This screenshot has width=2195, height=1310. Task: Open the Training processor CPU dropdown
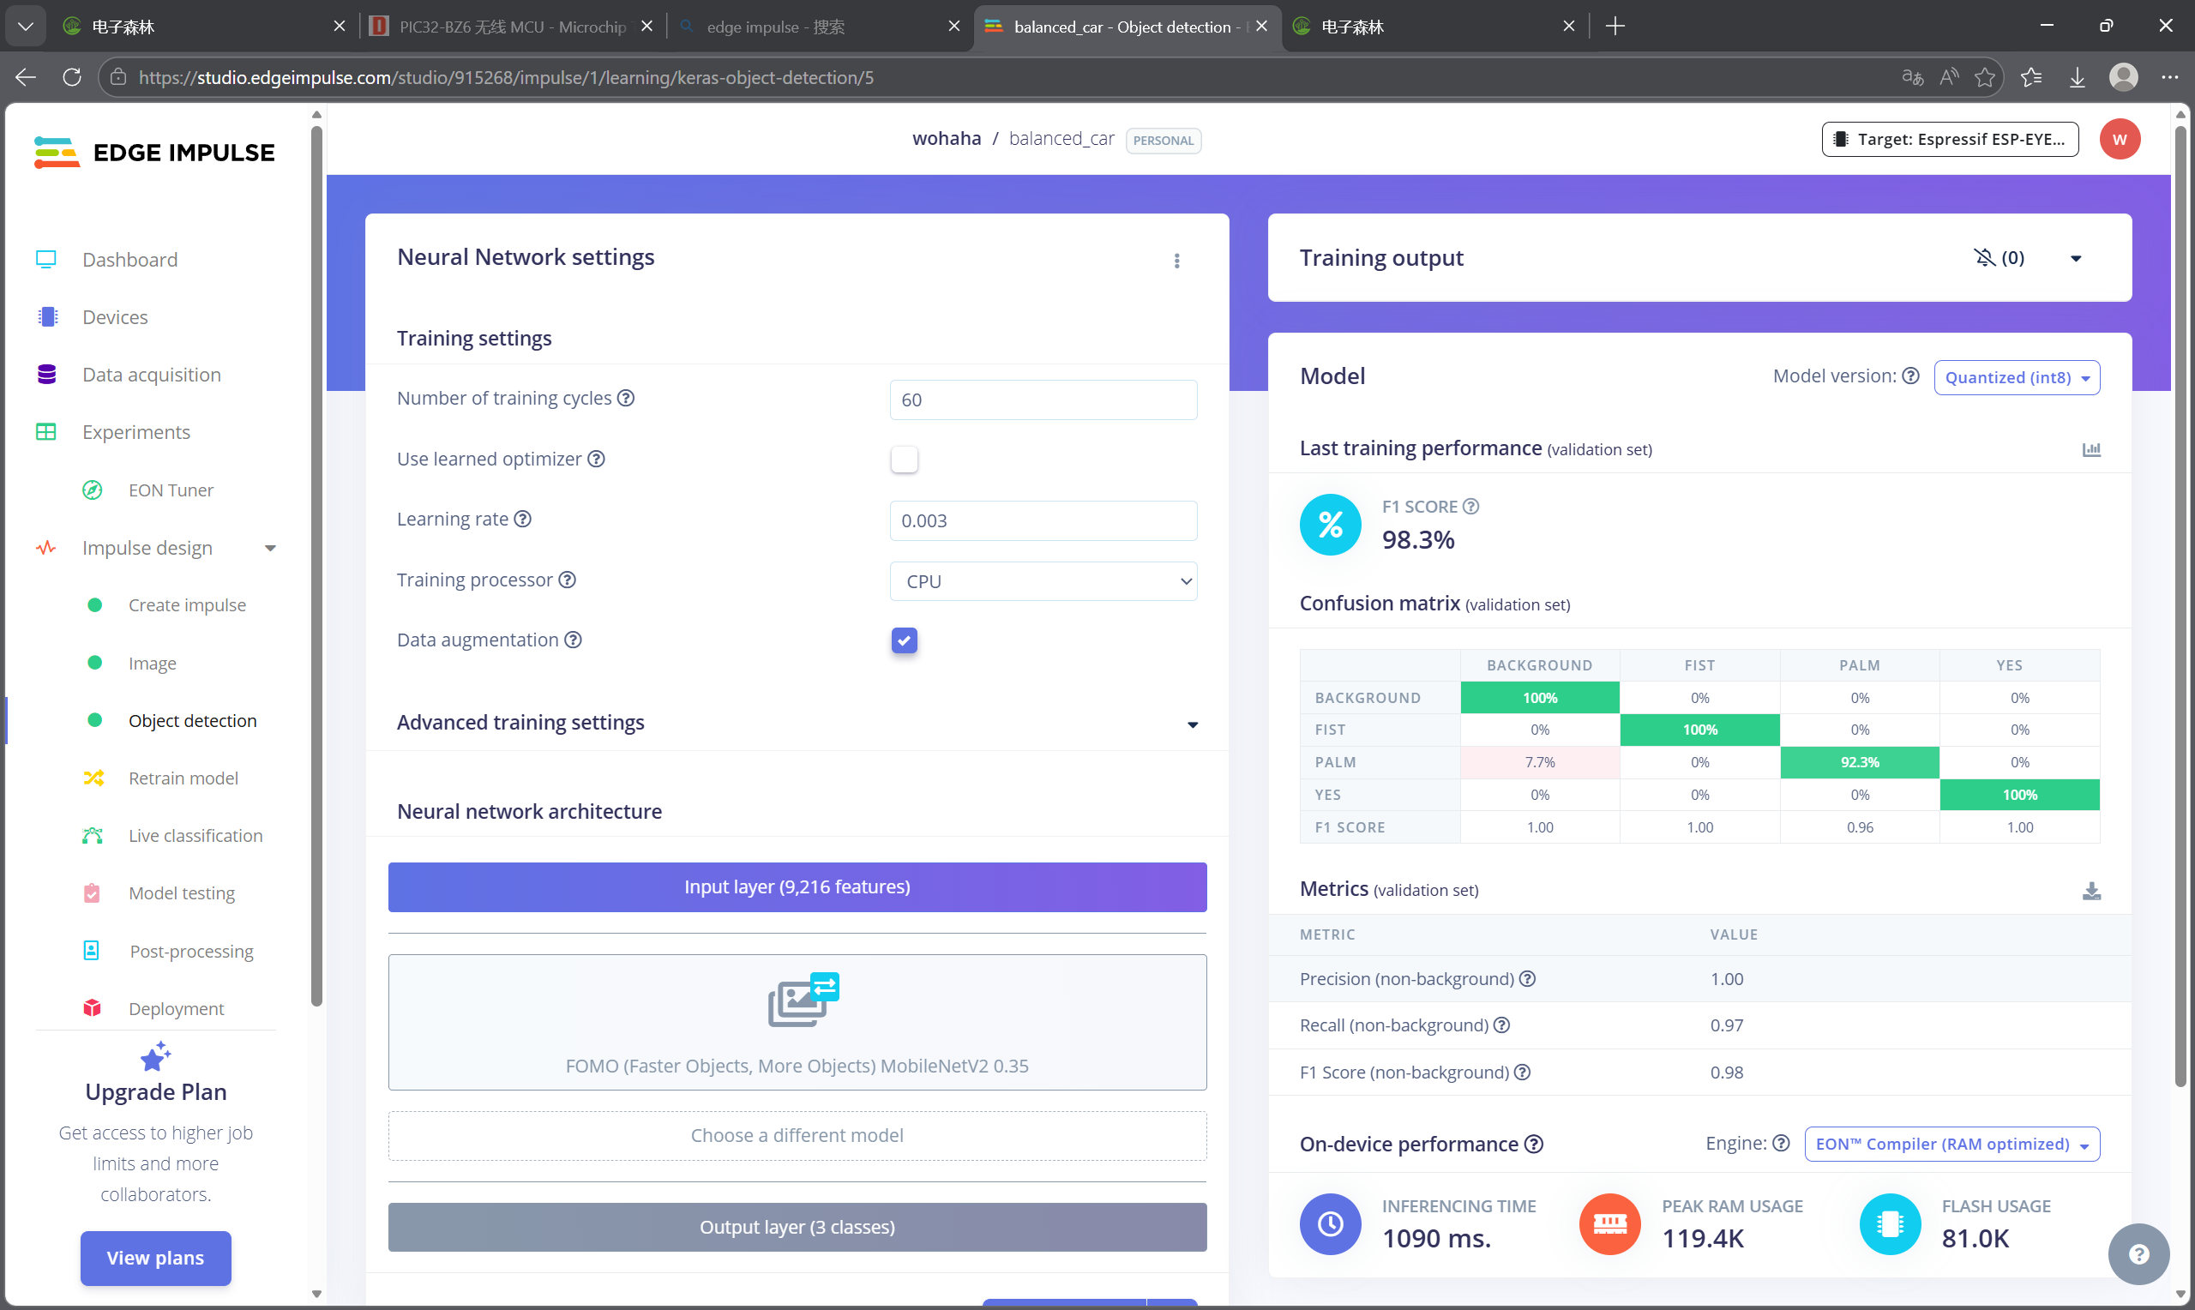1043,581
